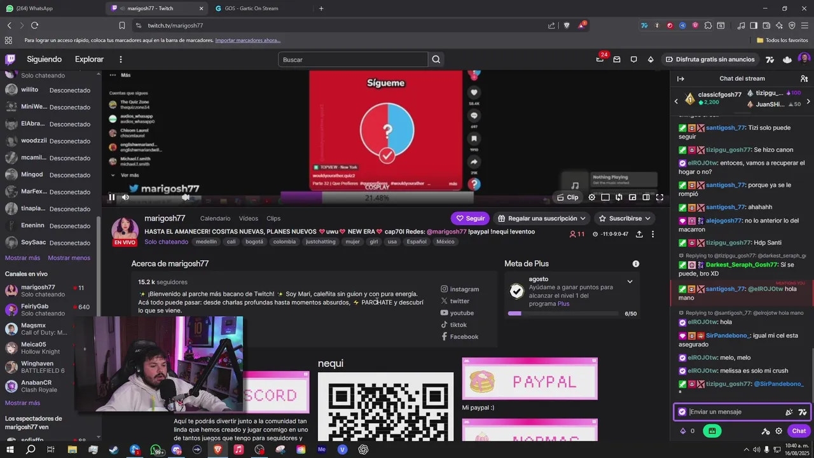Open the tiktok social link
The image size is (814, 458).
click(453, 324)
